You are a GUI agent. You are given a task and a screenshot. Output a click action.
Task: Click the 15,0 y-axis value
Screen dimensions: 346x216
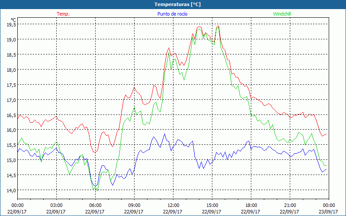pyautogui.click(x=11, y=160)
